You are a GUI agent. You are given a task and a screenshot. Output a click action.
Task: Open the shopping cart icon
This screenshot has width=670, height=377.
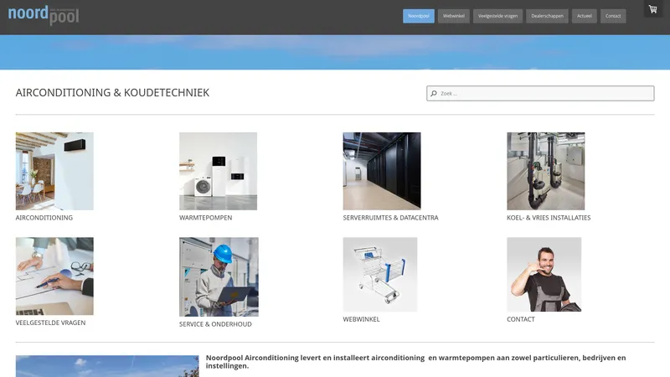653,9
